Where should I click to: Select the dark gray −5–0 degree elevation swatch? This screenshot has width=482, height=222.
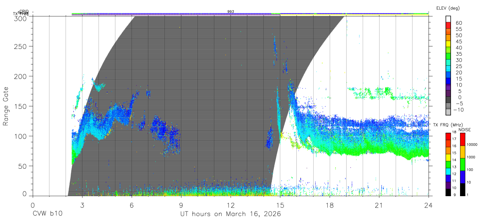448,100
